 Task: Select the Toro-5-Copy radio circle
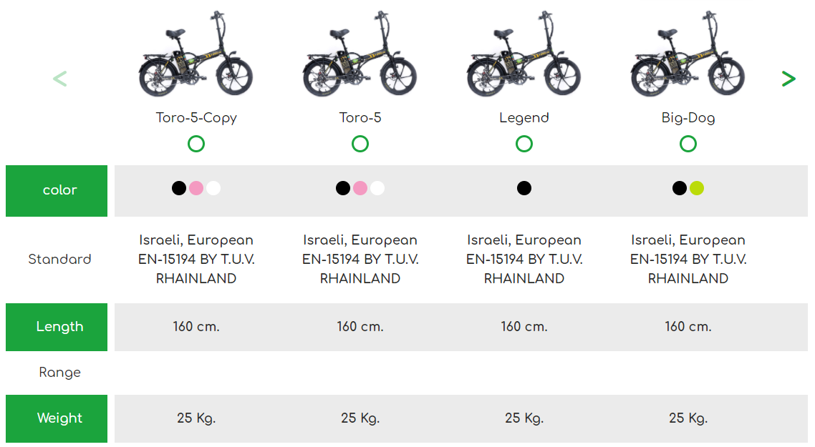196,144
